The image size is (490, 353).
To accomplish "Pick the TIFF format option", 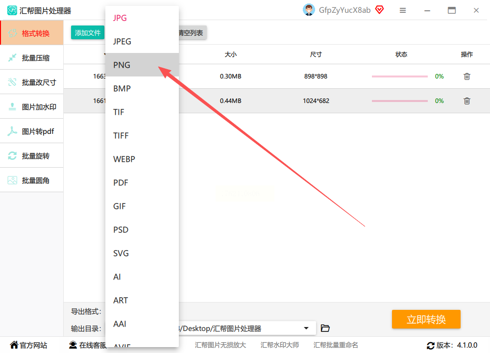I will (142, 135).
